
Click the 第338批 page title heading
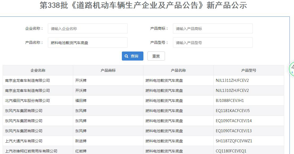tap(143, 5)
